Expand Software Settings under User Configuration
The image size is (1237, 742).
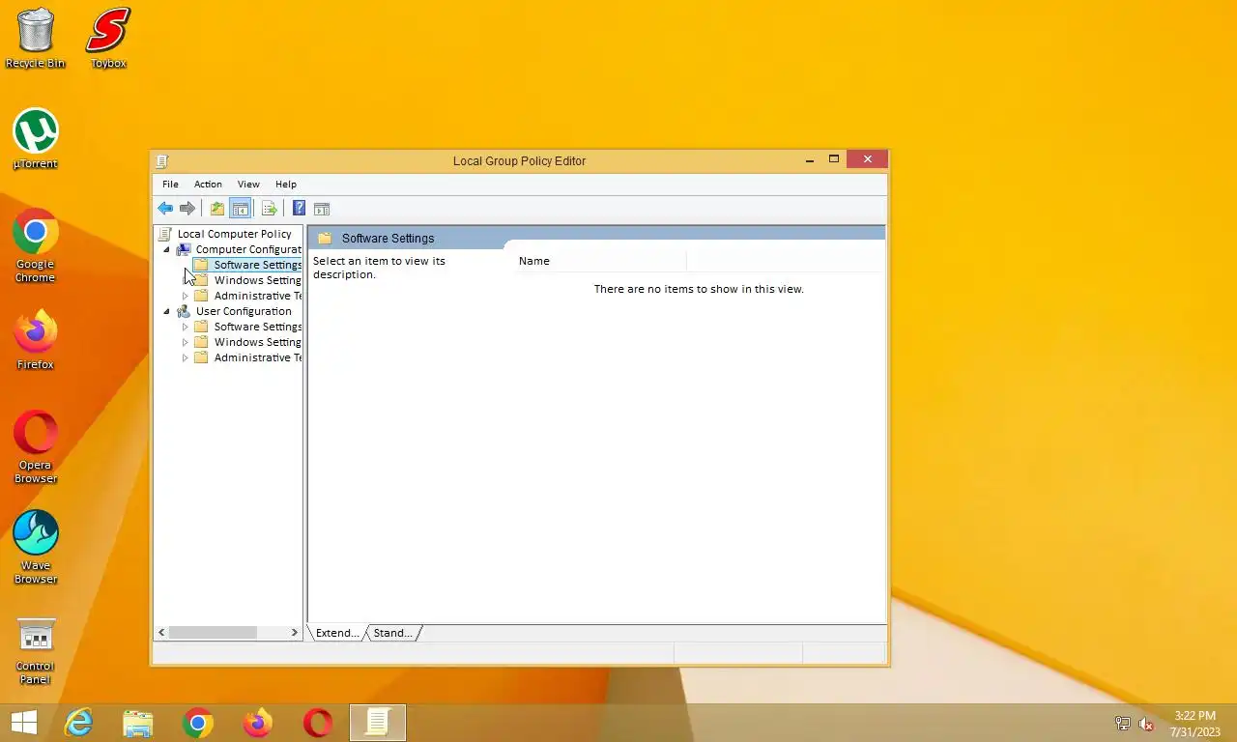pos(186,327)
